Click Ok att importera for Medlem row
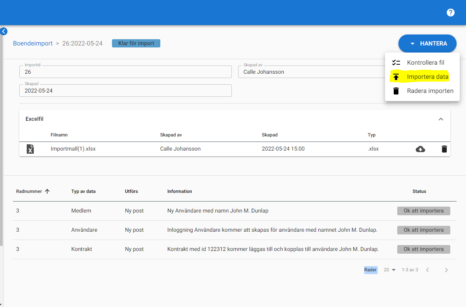The width and height of the screenshot is (466, 307). click(x=423, y=211)
